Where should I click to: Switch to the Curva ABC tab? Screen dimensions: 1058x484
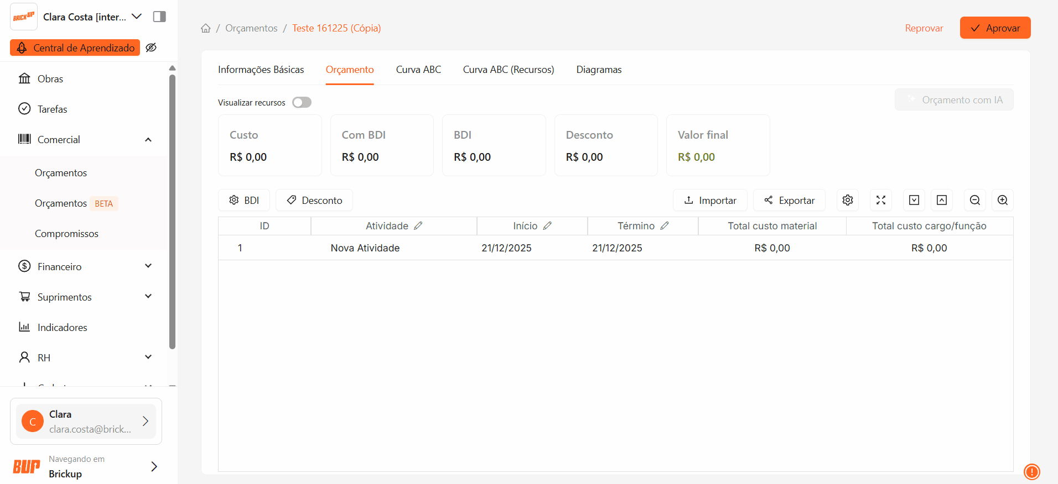418,70
